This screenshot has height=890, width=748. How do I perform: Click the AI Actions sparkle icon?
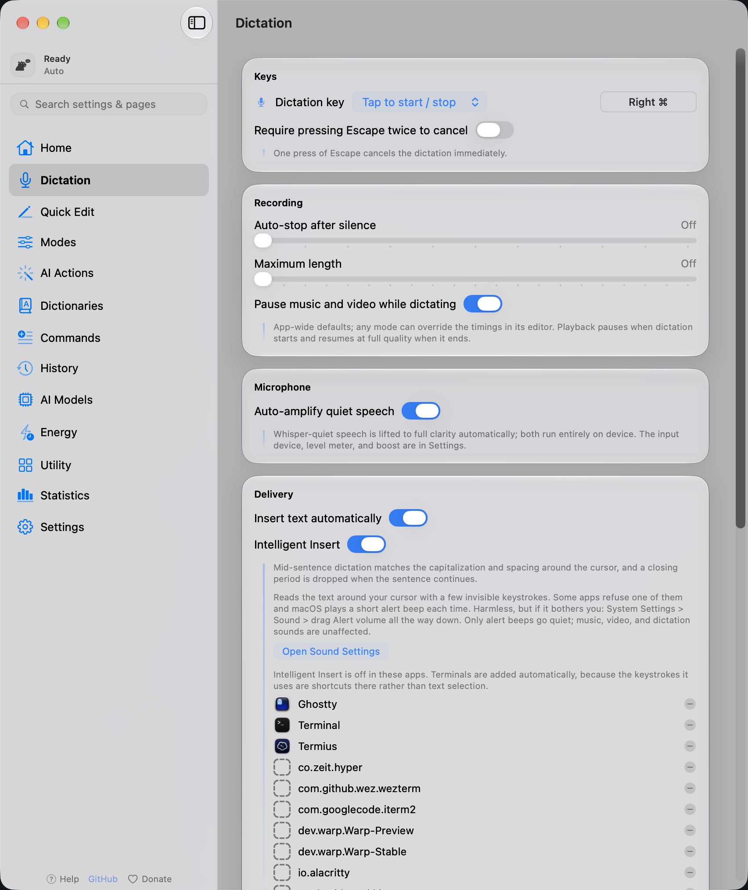25,273
